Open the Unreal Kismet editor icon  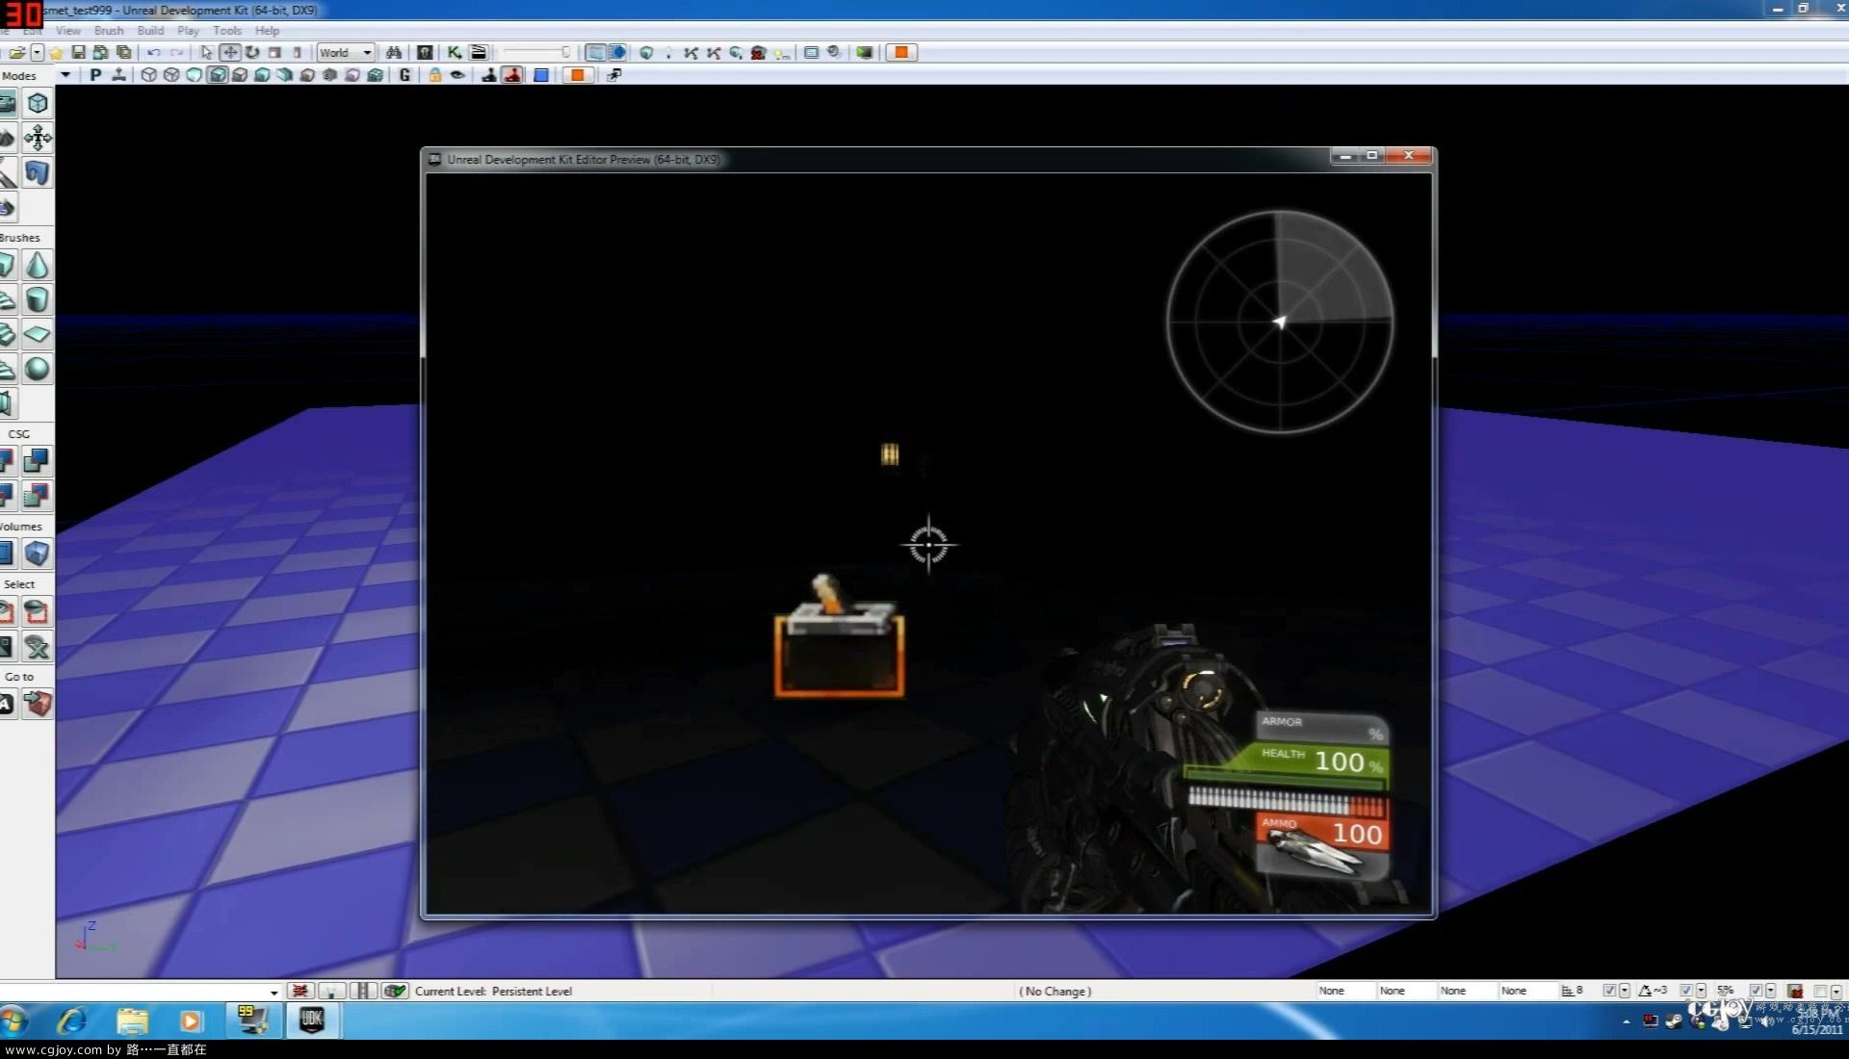pyautogui.click(x=454, y=53)
